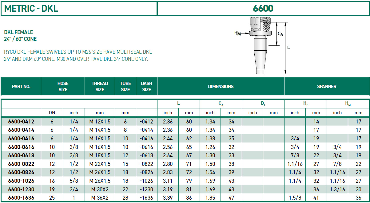Screen dimensions: 370x203
Task: Click CA value 1.85 inch
Action: tap(210, 197)
